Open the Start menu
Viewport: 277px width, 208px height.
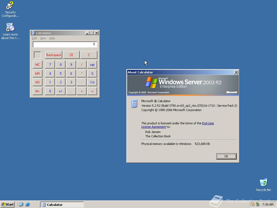7,204
